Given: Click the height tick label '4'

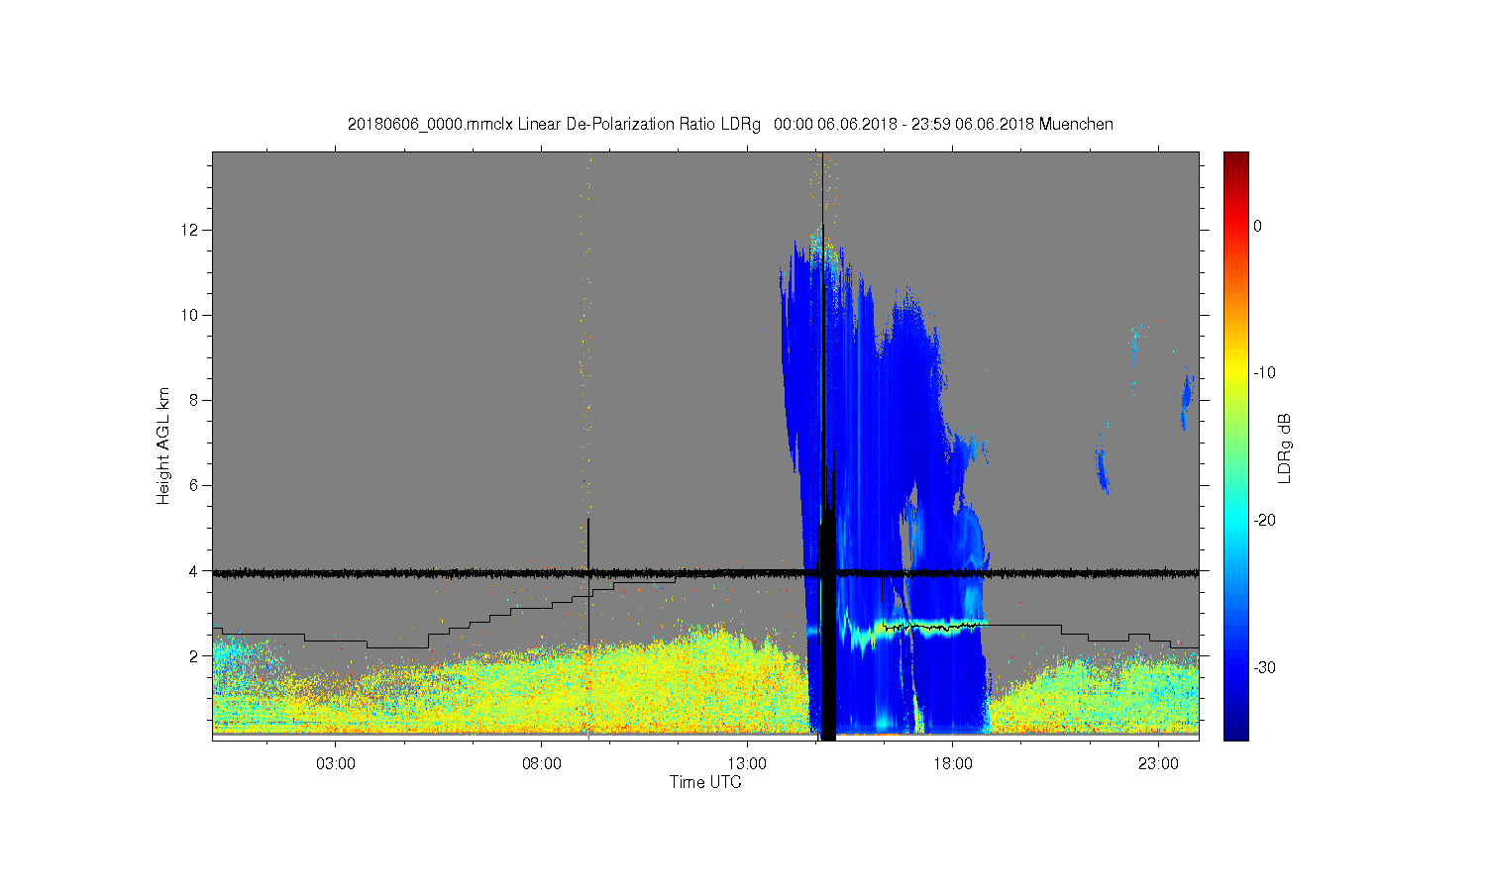Looking at the screenshot, I should (196, 571).
